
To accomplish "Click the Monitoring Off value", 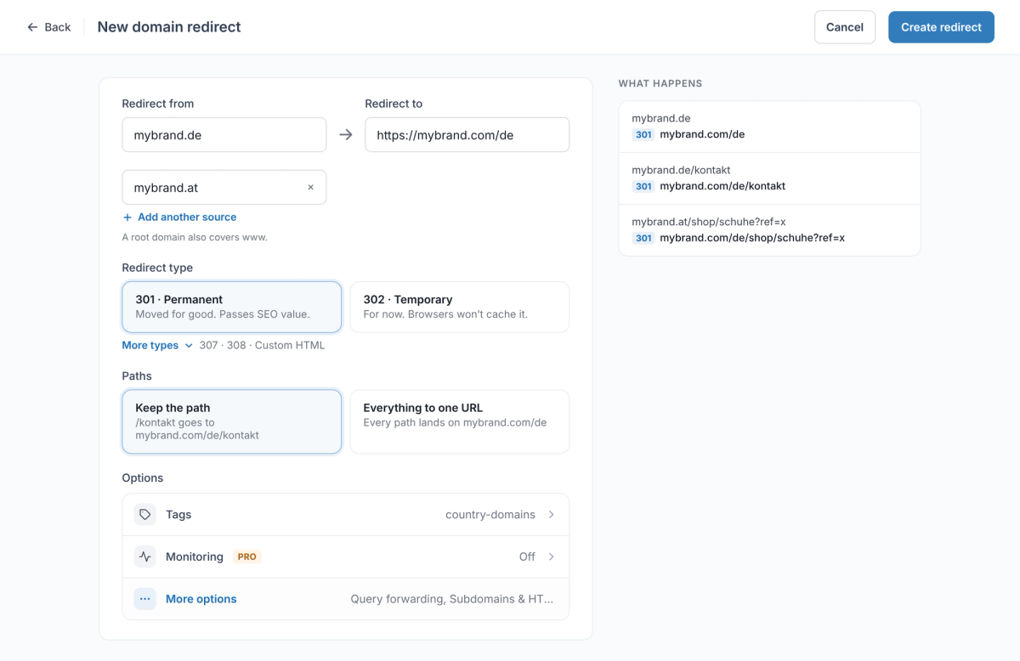I will click(x=527, y=556).
